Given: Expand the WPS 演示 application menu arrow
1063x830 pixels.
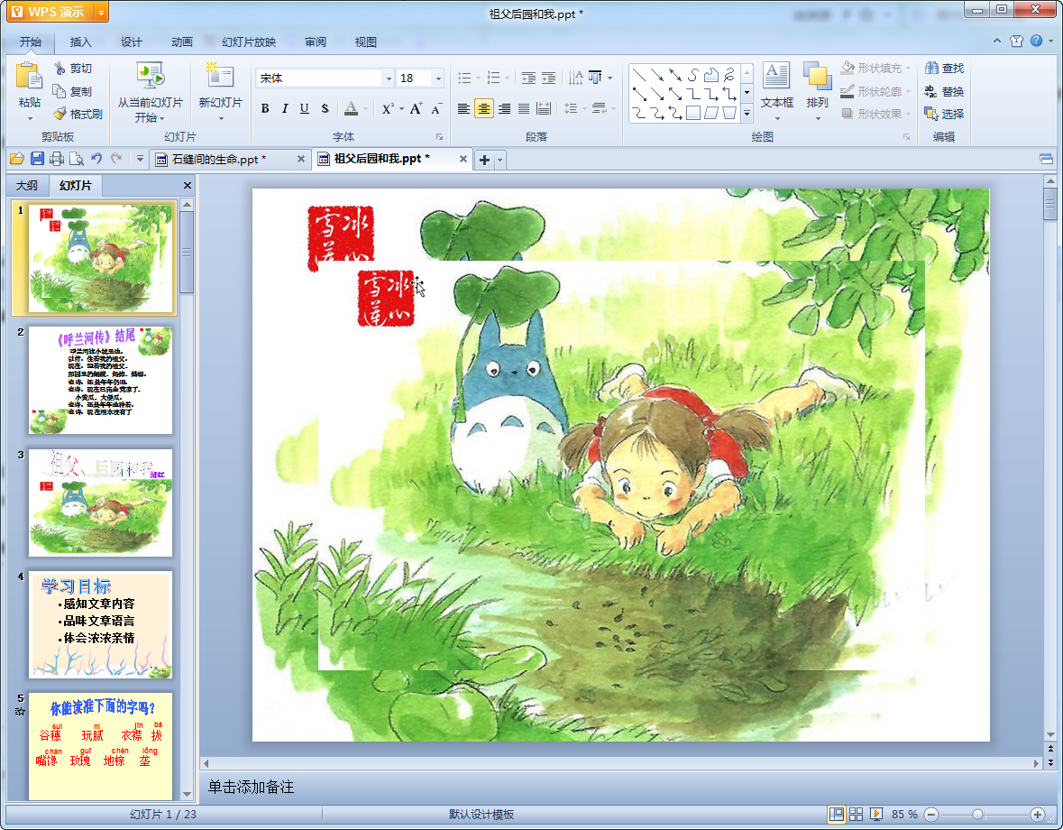Looking at the screenshot, I should [x=101, y=13].
